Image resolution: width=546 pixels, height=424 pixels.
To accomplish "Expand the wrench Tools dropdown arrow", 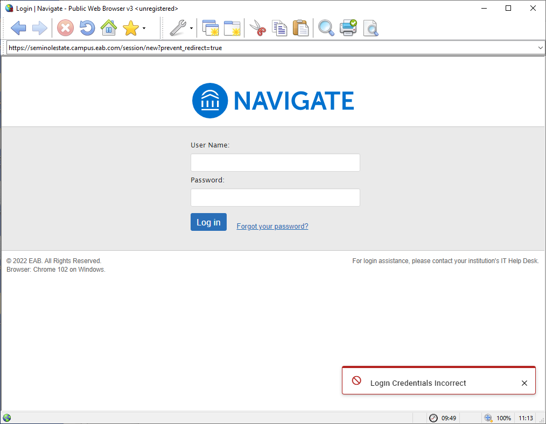I will tap(191, 29).
